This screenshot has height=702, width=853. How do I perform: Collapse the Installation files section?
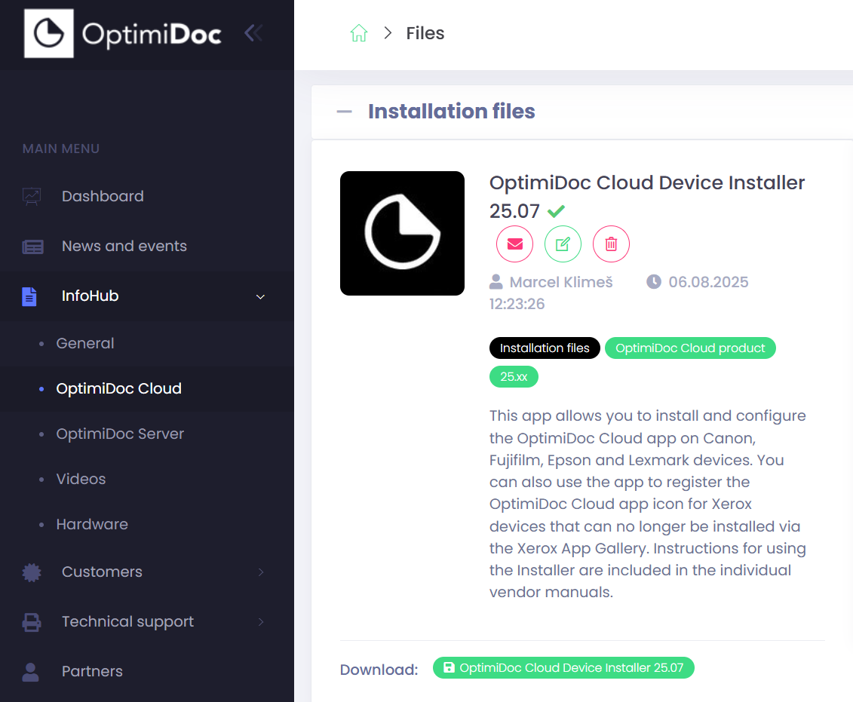click(x=345, y=112)
